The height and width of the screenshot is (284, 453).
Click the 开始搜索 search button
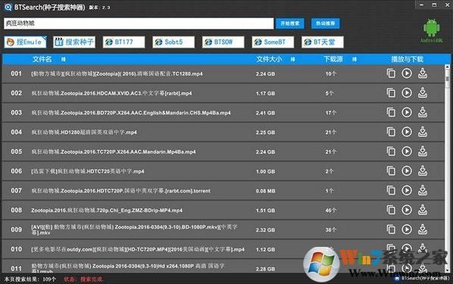(290, 23)
